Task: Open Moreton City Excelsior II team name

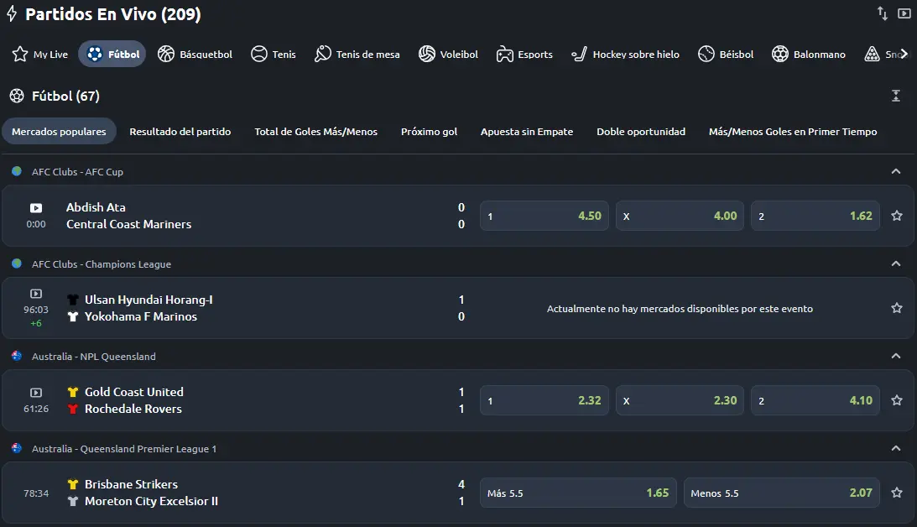Action: coord(152,502)
